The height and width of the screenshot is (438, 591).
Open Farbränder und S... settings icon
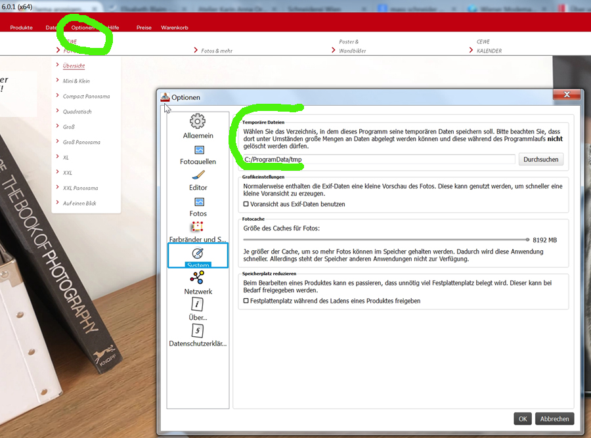[x=197, y=227]
